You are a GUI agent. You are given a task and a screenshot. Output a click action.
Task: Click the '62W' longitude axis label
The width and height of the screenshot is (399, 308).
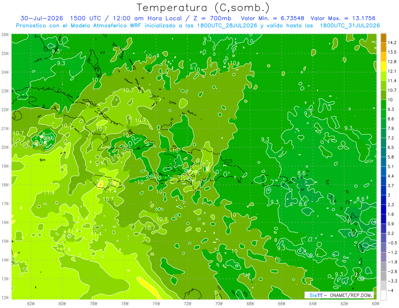click(x=344, y=303)
